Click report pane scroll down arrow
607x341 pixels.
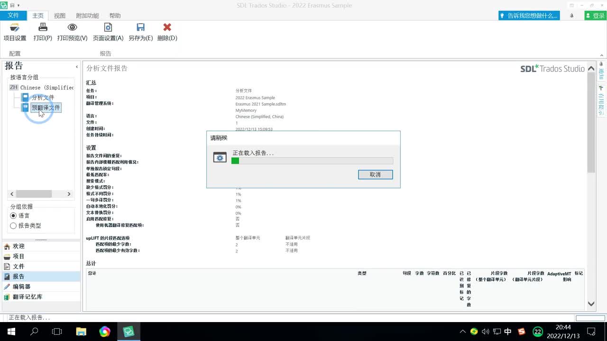(x=591, y=304)
